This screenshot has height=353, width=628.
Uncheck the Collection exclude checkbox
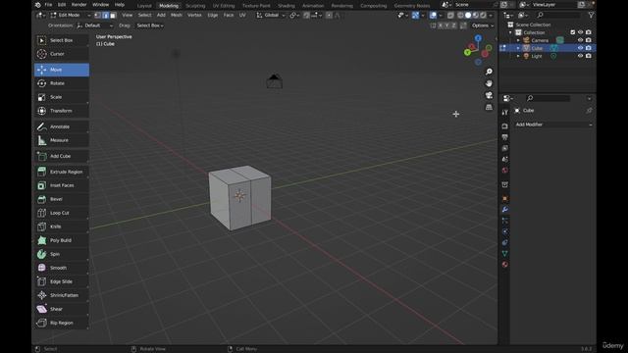[x=572, y=32]
